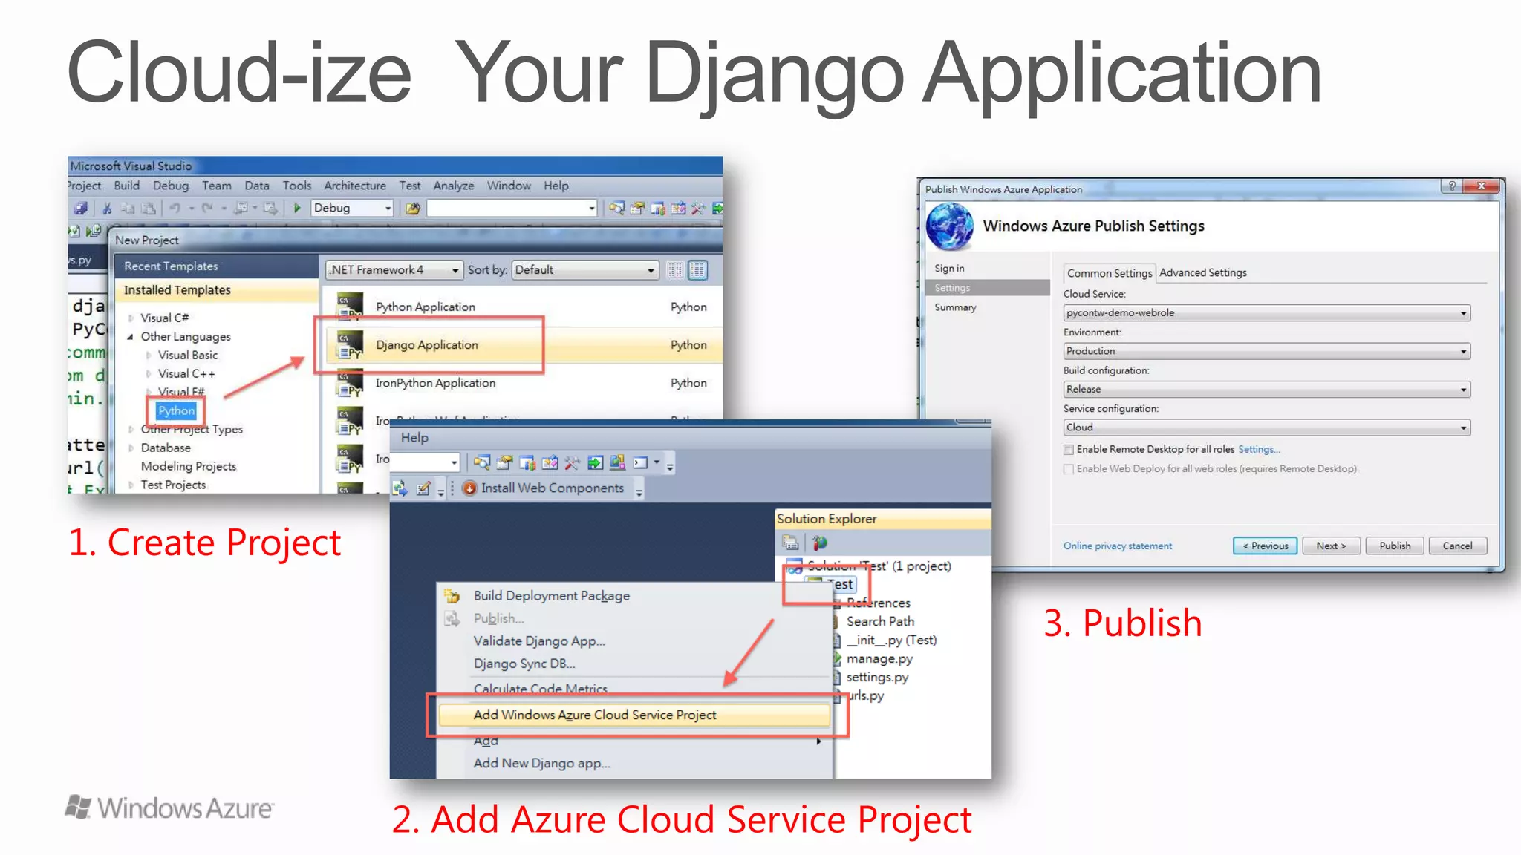1521x855 pixels.
Task: Select manage.py in Solution Explorer
Action: (879, 658)
